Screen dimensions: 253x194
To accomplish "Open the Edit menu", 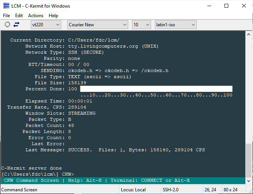I will pos(19,16).
